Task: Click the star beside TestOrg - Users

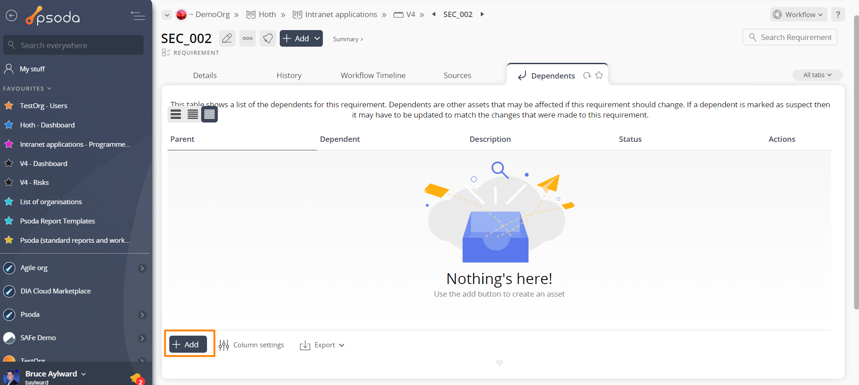Action: (9, 105)
